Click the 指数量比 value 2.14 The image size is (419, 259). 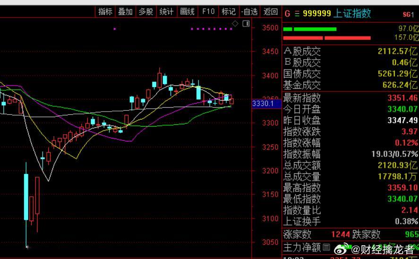(410, 210)
